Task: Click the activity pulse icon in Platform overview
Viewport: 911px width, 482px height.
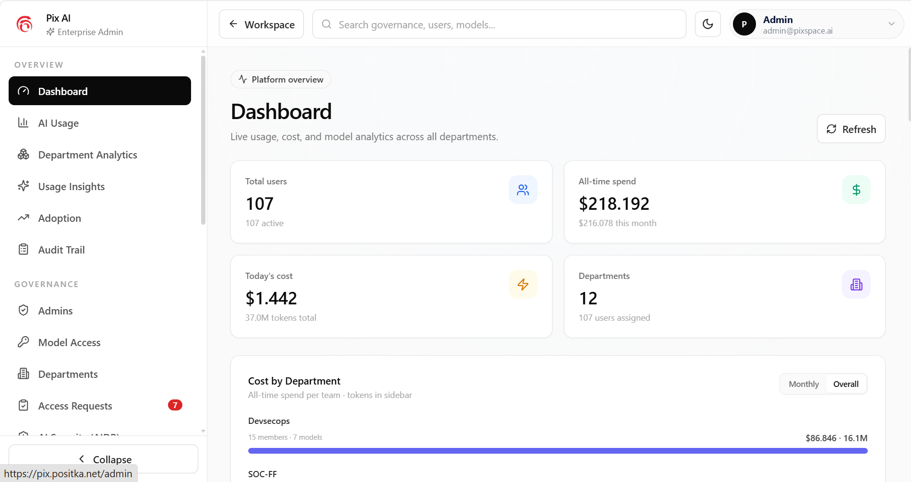Action: coord(243,79)
